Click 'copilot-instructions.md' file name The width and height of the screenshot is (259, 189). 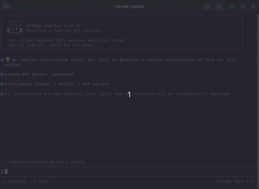(x=174, y=60)
